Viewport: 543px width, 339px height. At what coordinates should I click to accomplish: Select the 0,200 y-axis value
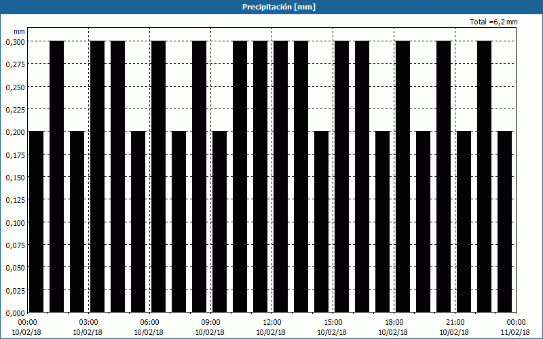[x=15, y=132]
